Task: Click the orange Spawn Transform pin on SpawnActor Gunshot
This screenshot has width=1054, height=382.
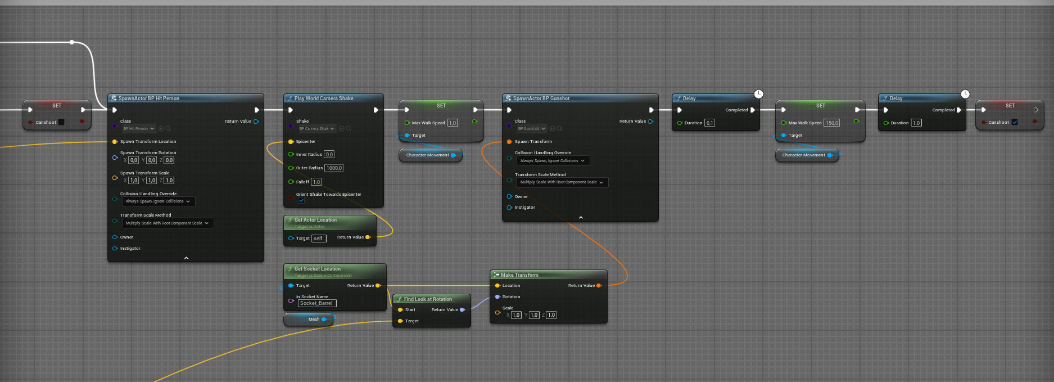Action: click(509, 142)
